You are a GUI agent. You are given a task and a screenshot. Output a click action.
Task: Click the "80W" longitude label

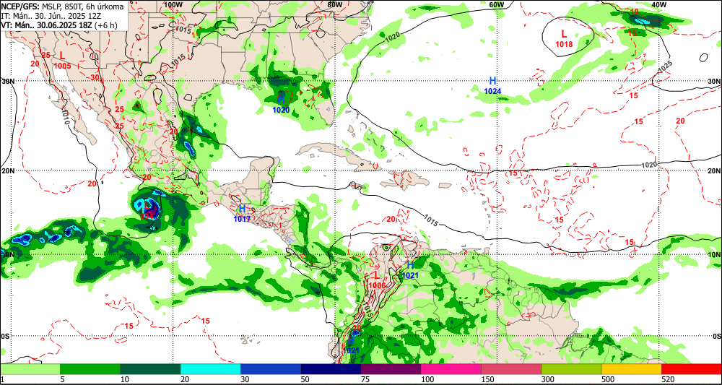(x=335, y=4)
